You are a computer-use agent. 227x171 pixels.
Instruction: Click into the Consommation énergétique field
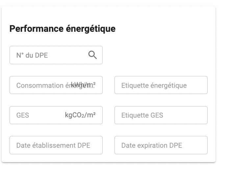click(x=56, y=85)
